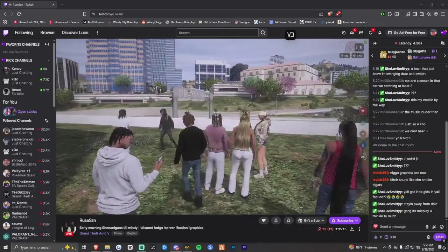Toggle browser sidebar panel
The height and width of the screenshot is (252, 448).
click(415, 14)
